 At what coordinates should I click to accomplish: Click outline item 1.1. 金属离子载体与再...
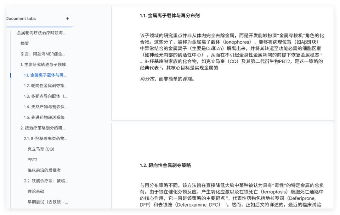pyautogui.click(x=45, y=75)
